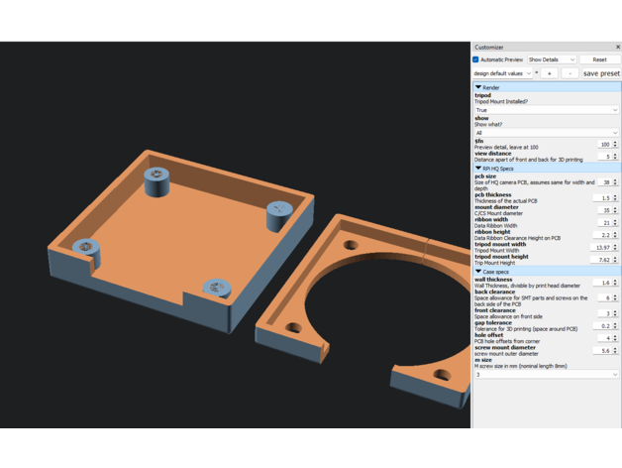Viewport: 622px width, 468px height.
Task: Adjust the mount diameter stepper
Action: tap(615, 210)
